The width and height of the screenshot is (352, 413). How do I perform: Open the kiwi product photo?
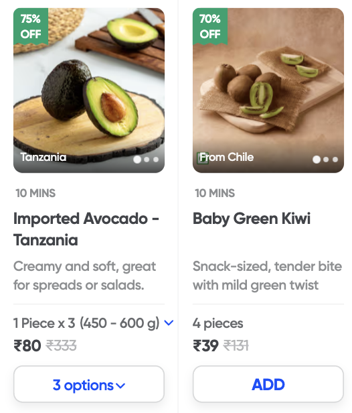pyautogui.click(x=268, y=91)
